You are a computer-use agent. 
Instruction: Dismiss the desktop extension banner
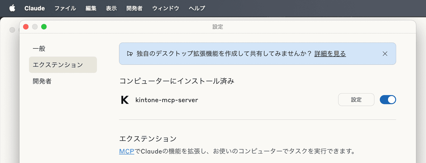pyautogui.click(x=385, y=54)
